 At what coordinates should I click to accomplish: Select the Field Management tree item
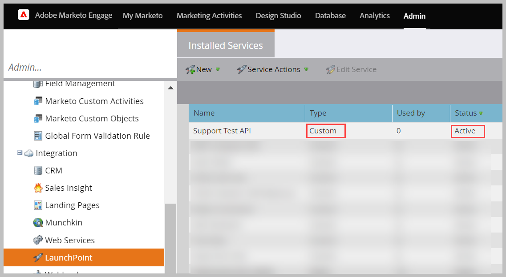point(80,84)
